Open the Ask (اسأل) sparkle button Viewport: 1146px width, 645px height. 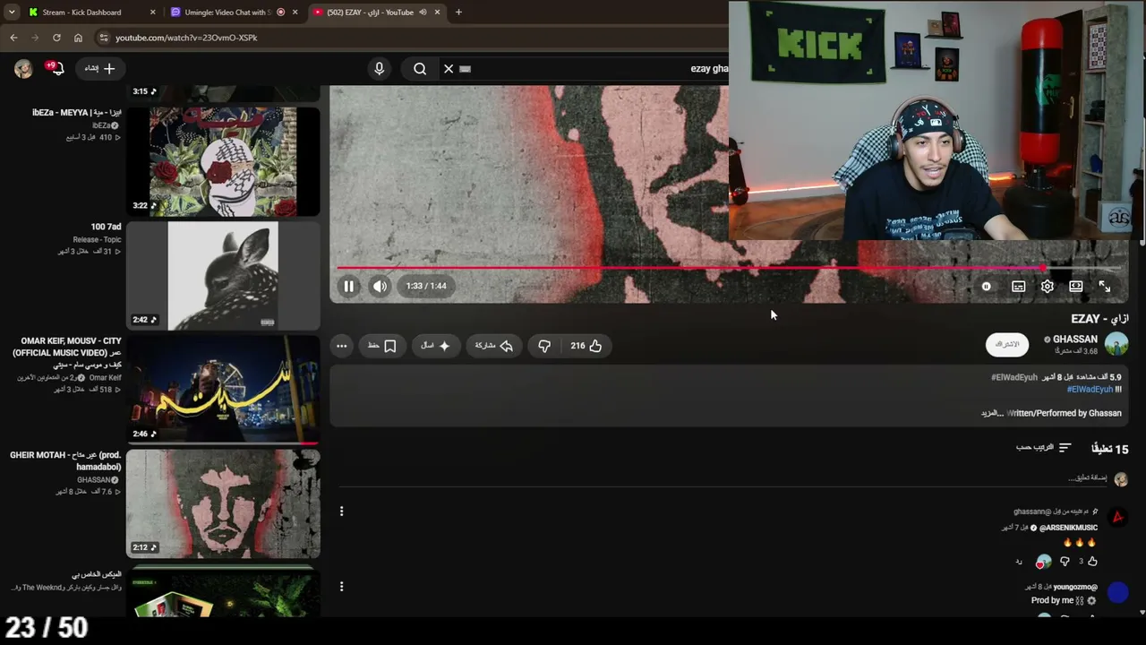pyautogui.click(x=435, y=346)
